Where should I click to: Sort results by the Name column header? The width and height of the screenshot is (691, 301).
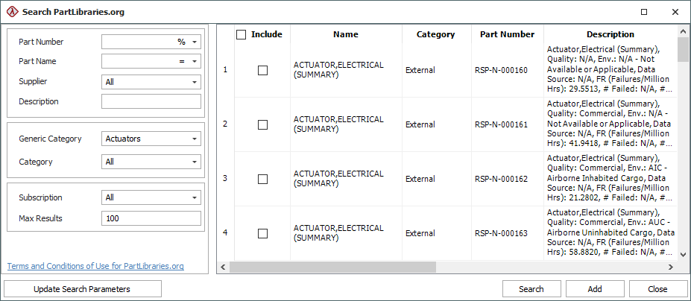(345, 34)
